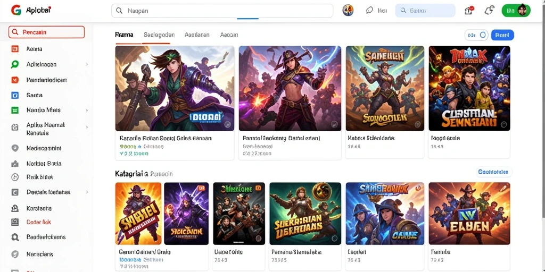Screen dimensions: 545x272
Task: Click the clock icon beside Reik bitiat
Action: coord(15,177)
